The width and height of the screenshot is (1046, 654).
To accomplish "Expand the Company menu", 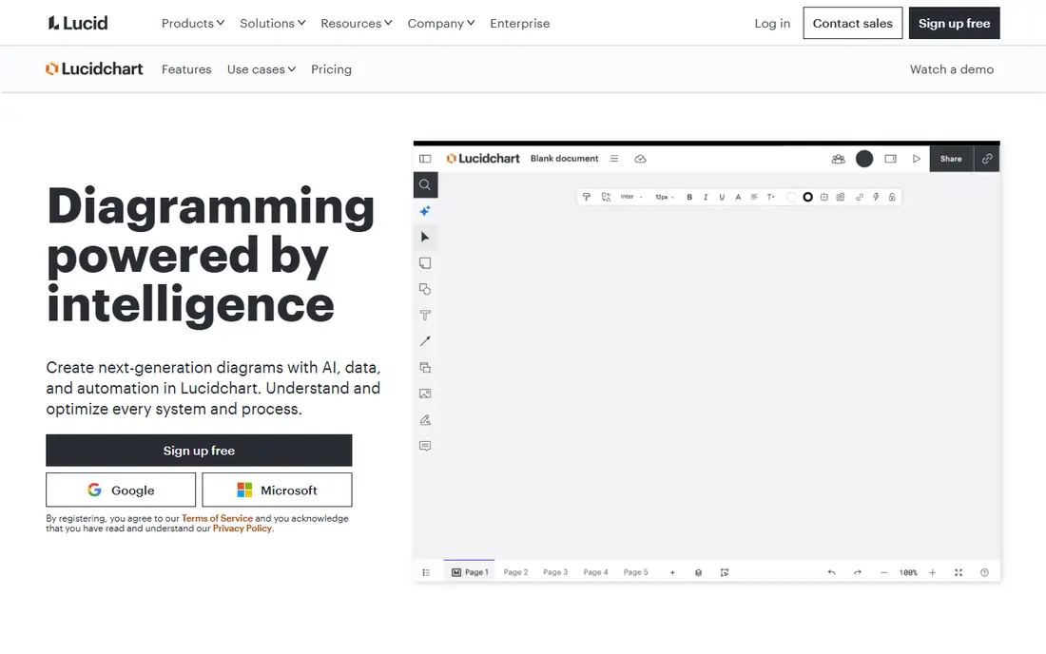I will 441,24.
